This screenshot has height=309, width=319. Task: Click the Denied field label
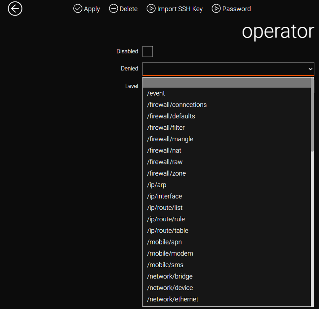(129, 68)
